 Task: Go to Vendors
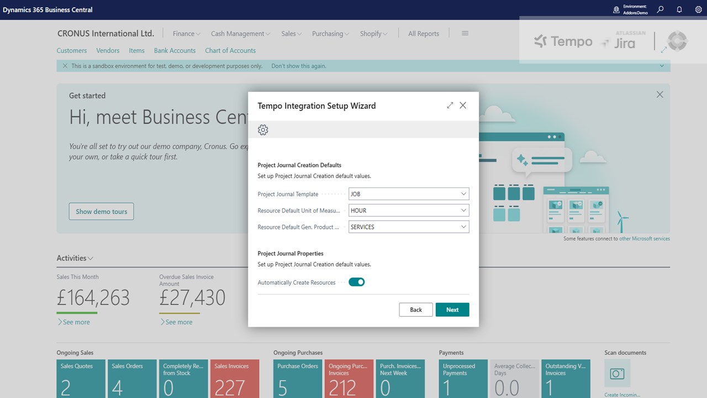(x=108, y=50)
